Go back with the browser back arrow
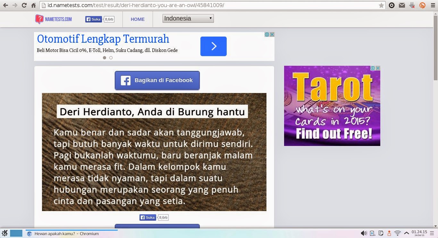Image resolution: width=438 pixels, height=238 pixels. pos(5,5)
